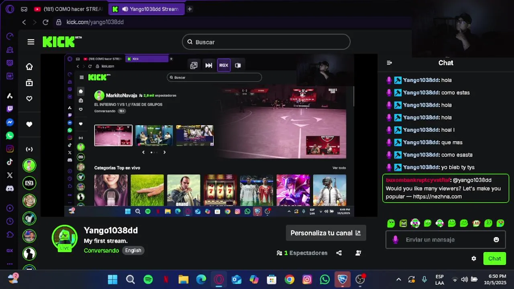514x289 pixels.
Task: Open the Kick hamburger menu
Action: [31, 42]
